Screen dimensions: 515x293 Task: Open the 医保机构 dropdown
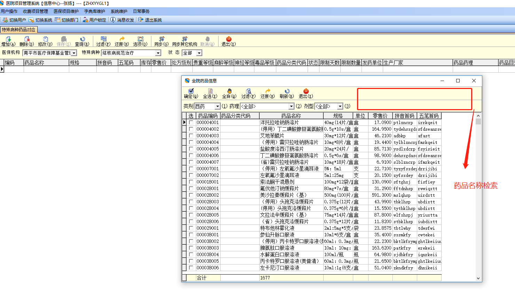74,53
